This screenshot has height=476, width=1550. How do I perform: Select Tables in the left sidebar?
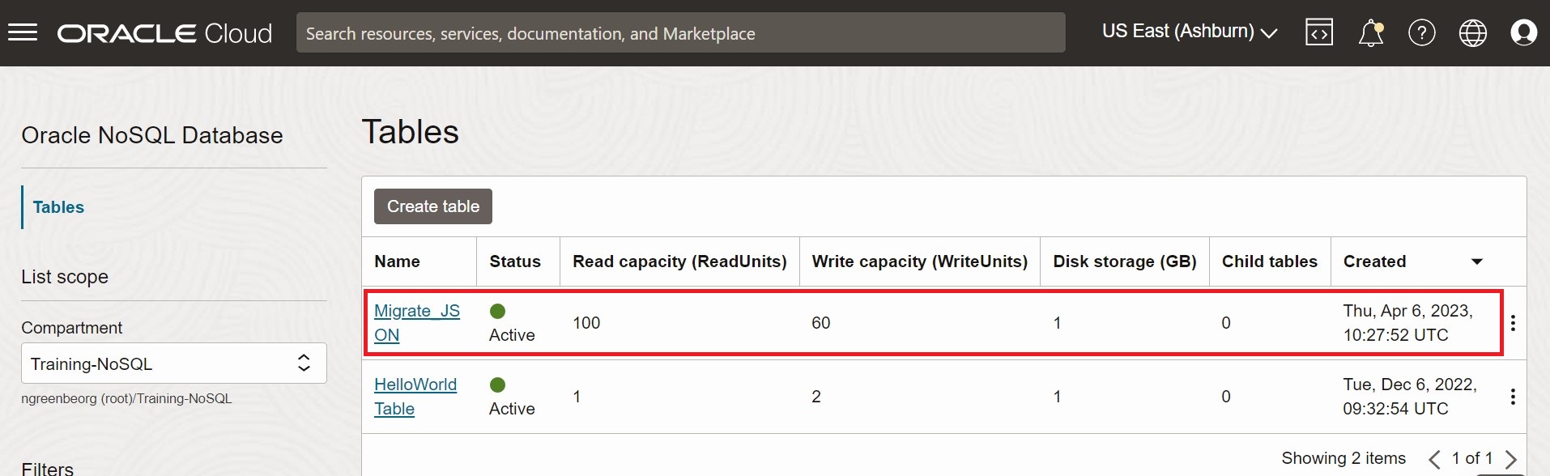coord(58,207)
